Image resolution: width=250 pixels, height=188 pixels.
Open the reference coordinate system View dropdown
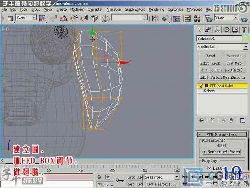point(26,17)
